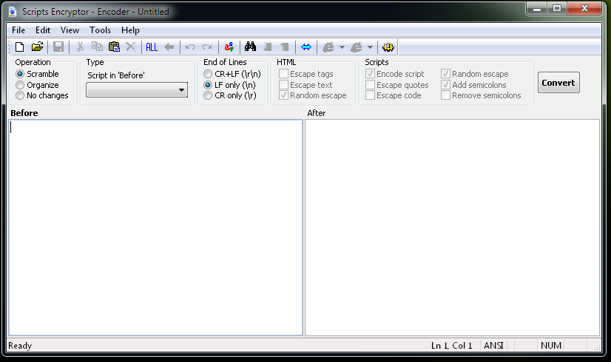The height and width of the screenshot is (362, 611).
Task: Choose CR+LF (\r\n) line ending
Action: pyautogui.click(x=232, y=74)
